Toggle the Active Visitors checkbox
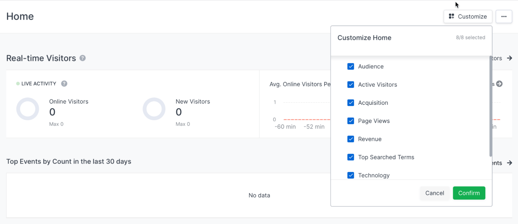The width and height of the screenshot is (518, 224). pos(351,85)
